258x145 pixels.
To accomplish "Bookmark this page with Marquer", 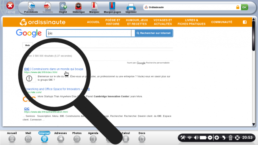I will point(94,8).
